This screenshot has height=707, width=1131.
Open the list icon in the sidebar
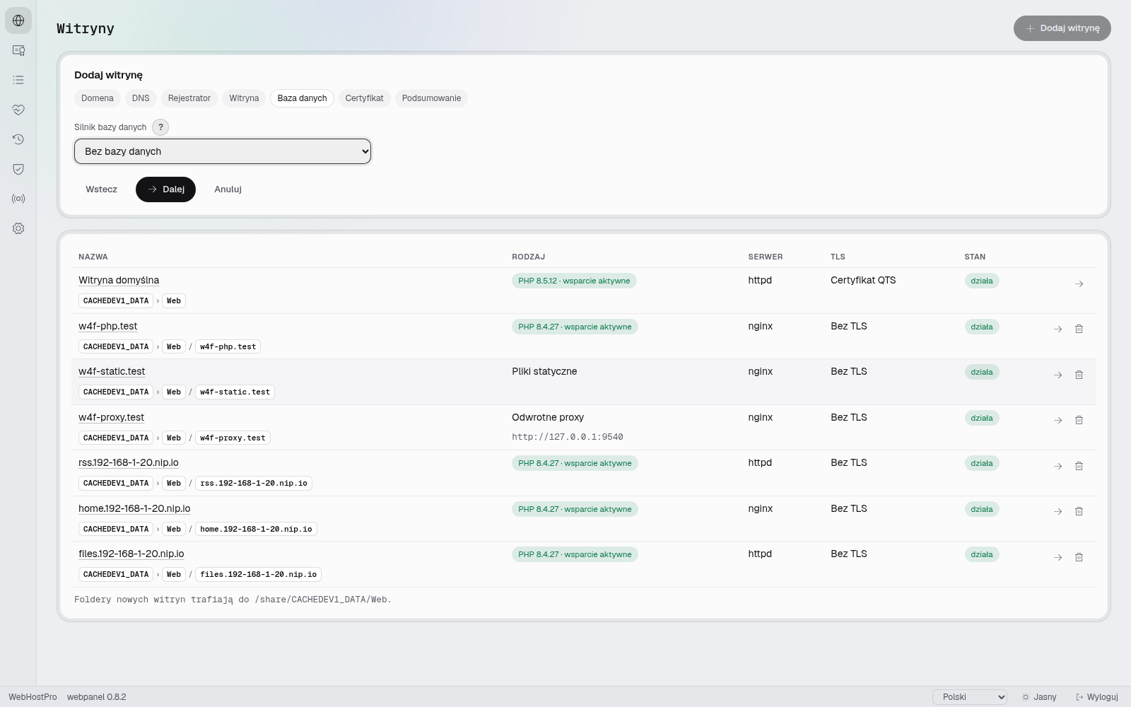coord(18,80)
